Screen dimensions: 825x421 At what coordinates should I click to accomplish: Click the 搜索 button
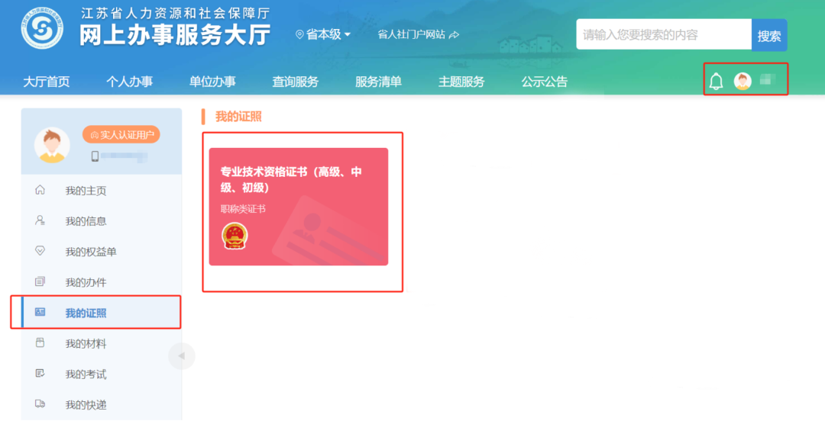pos(769,35)
